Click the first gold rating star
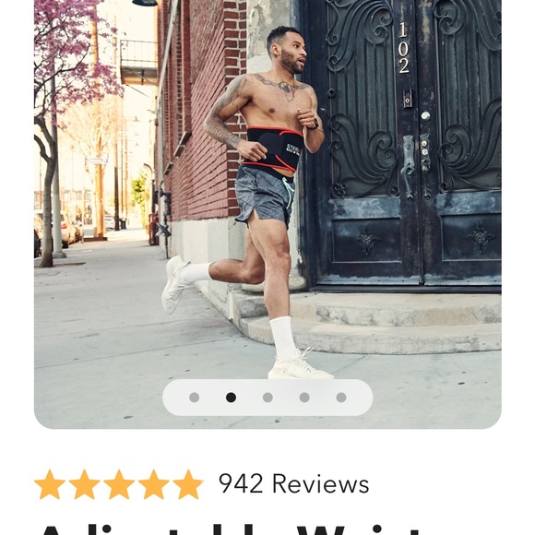Screen dimensions: 535x535 click(50, 484)
